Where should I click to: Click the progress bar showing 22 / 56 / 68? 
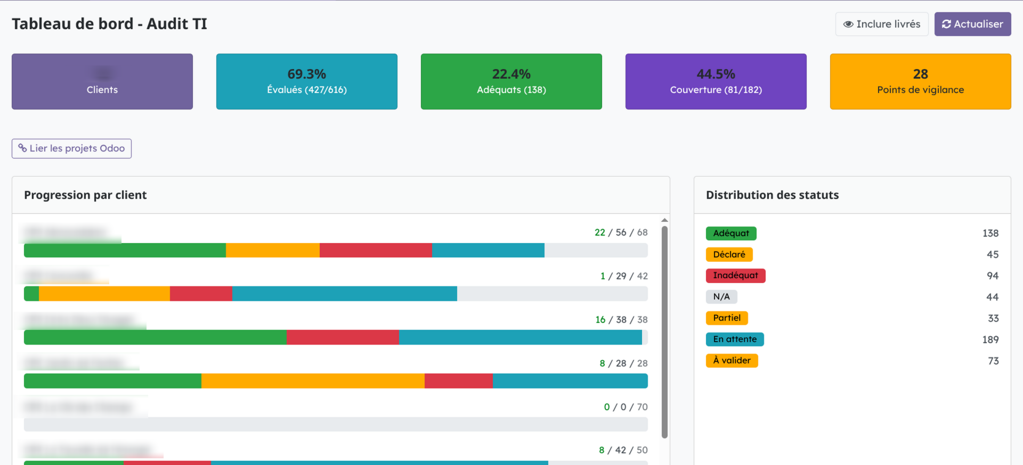[336, 250]
